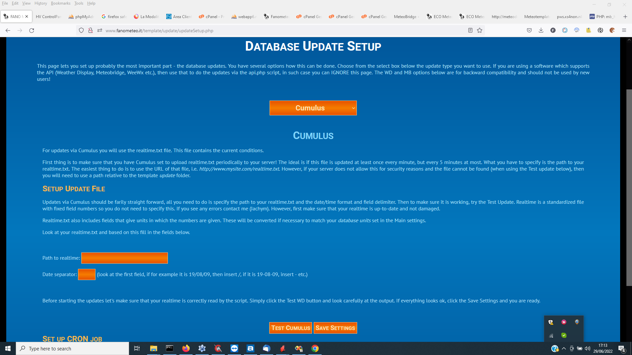
Task: Open the Windows Start menu
Action: [x=8, y=348]
